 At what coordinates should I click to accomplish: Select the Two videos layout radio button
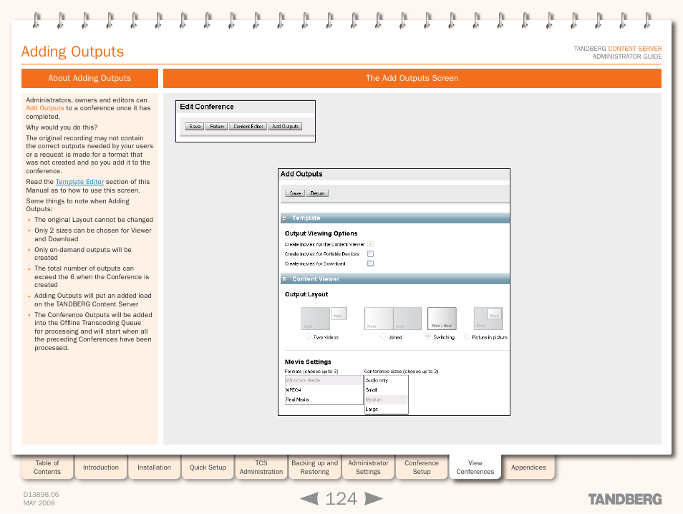(x=309, y=336)
